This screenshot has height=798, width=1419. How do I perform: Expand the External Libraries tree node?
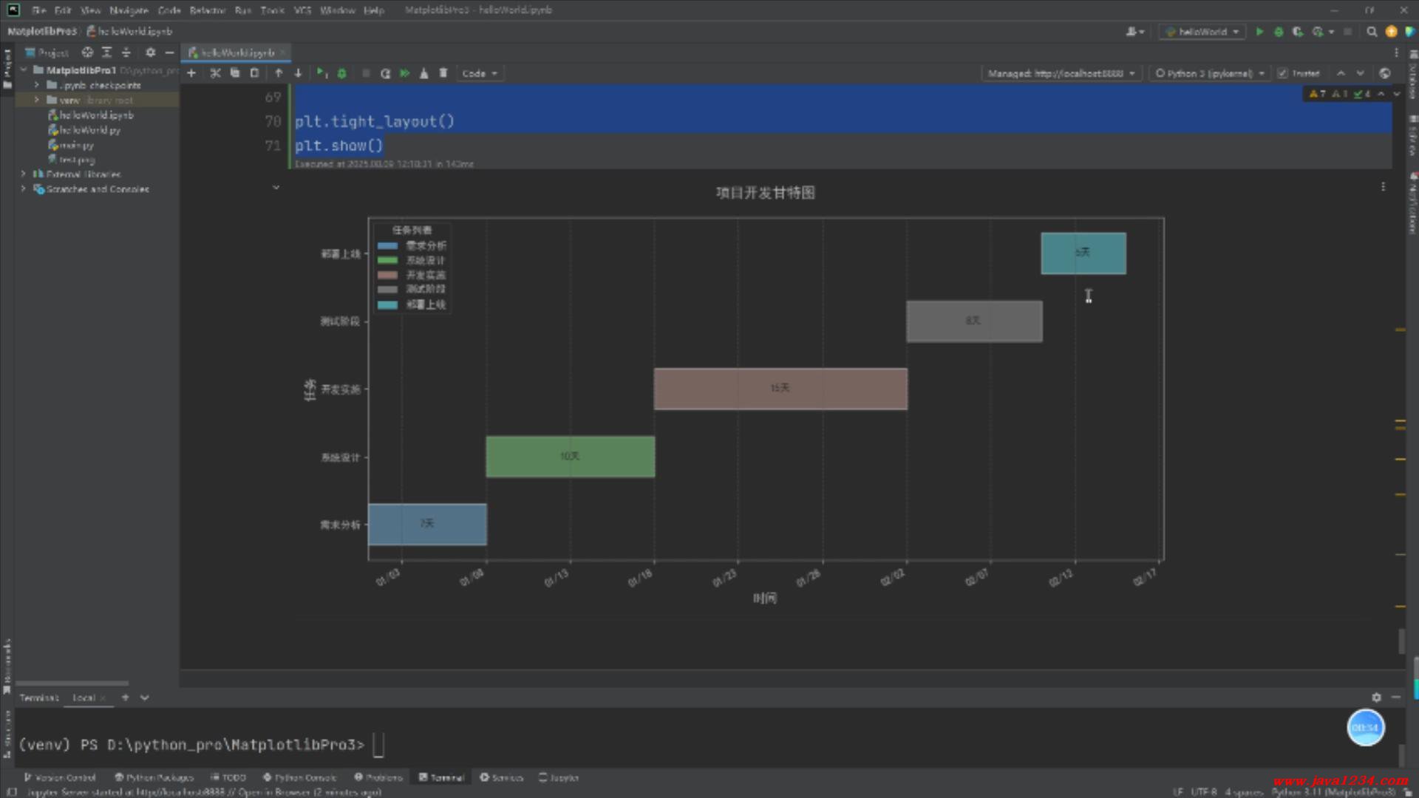tap(24, 174)
